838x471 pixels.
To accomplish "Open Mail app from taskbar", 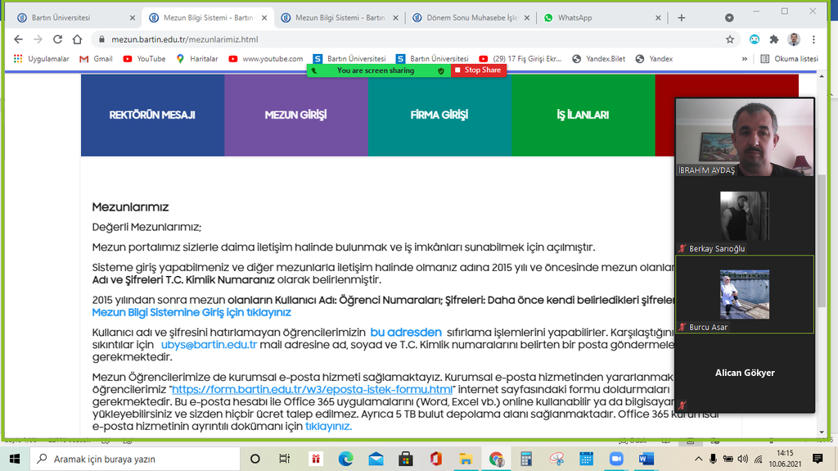I will click(x=376, y=459).
